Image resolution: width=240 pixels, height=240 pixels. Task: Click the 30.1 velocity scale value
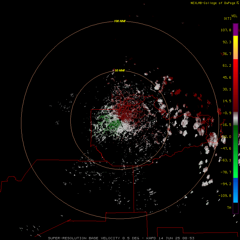pos(227,89)
